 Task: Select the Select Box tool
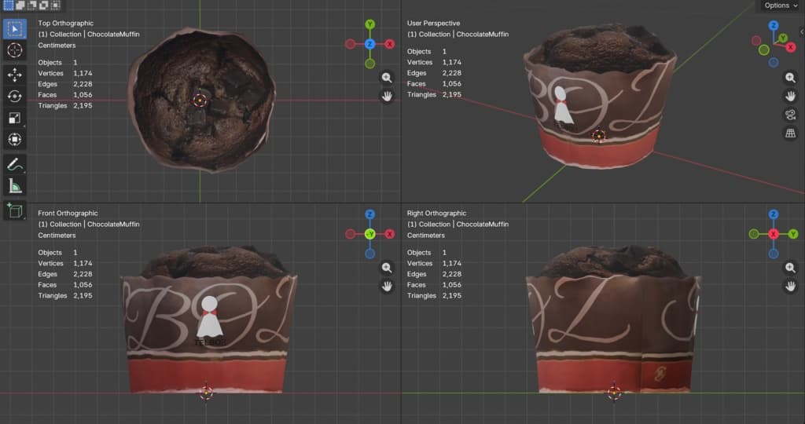pyautogui.click(x=14, y=29)
